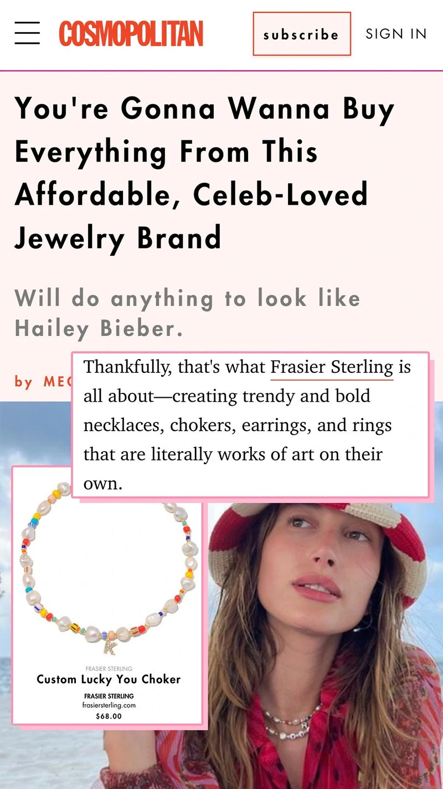Click the subscribe button
This screenshot has width=443, height=789.
point(302,34)
